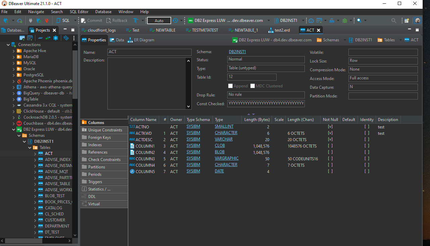Click the blue search magnifier toolbar icon
Image resolution: width=430 pixels, height=246 pixels.
359,20
